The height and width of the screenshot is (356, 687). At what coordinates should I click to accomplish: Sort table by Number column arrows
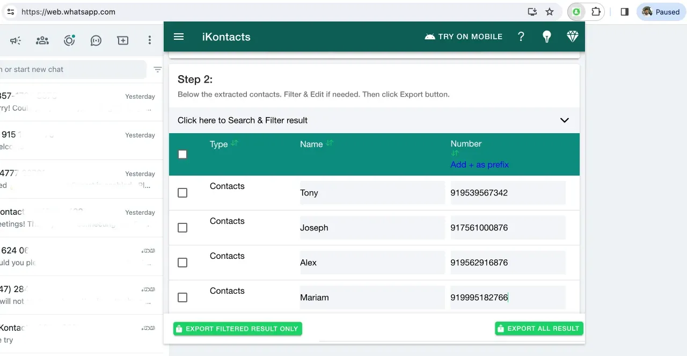[x=455, y=154]
